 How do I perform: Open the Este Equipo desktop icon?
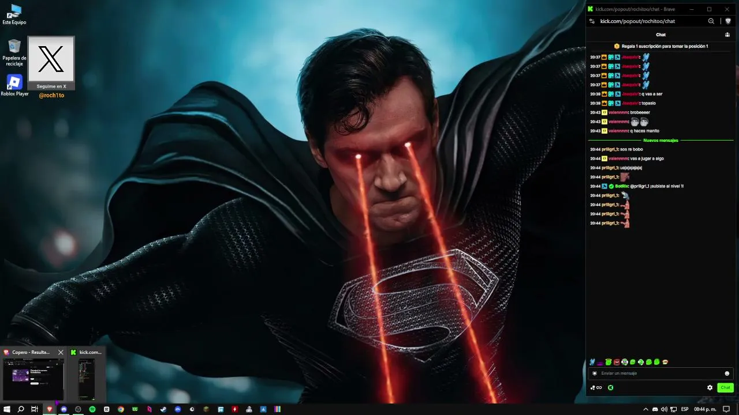click(14, 14)
